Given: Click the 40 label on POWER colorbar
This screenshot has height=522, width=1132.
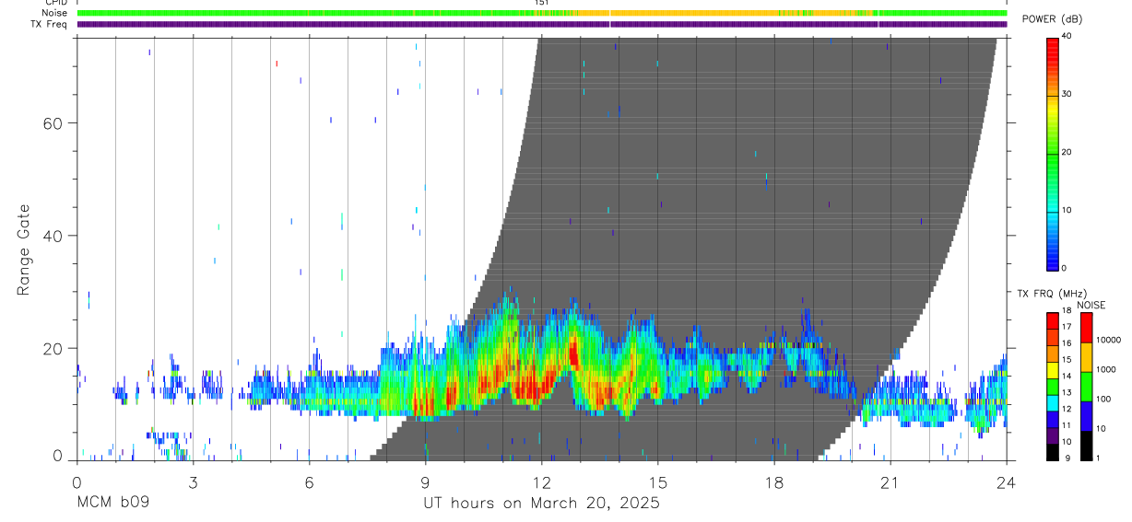Looking at the screenshot, I should point(1066,36).
